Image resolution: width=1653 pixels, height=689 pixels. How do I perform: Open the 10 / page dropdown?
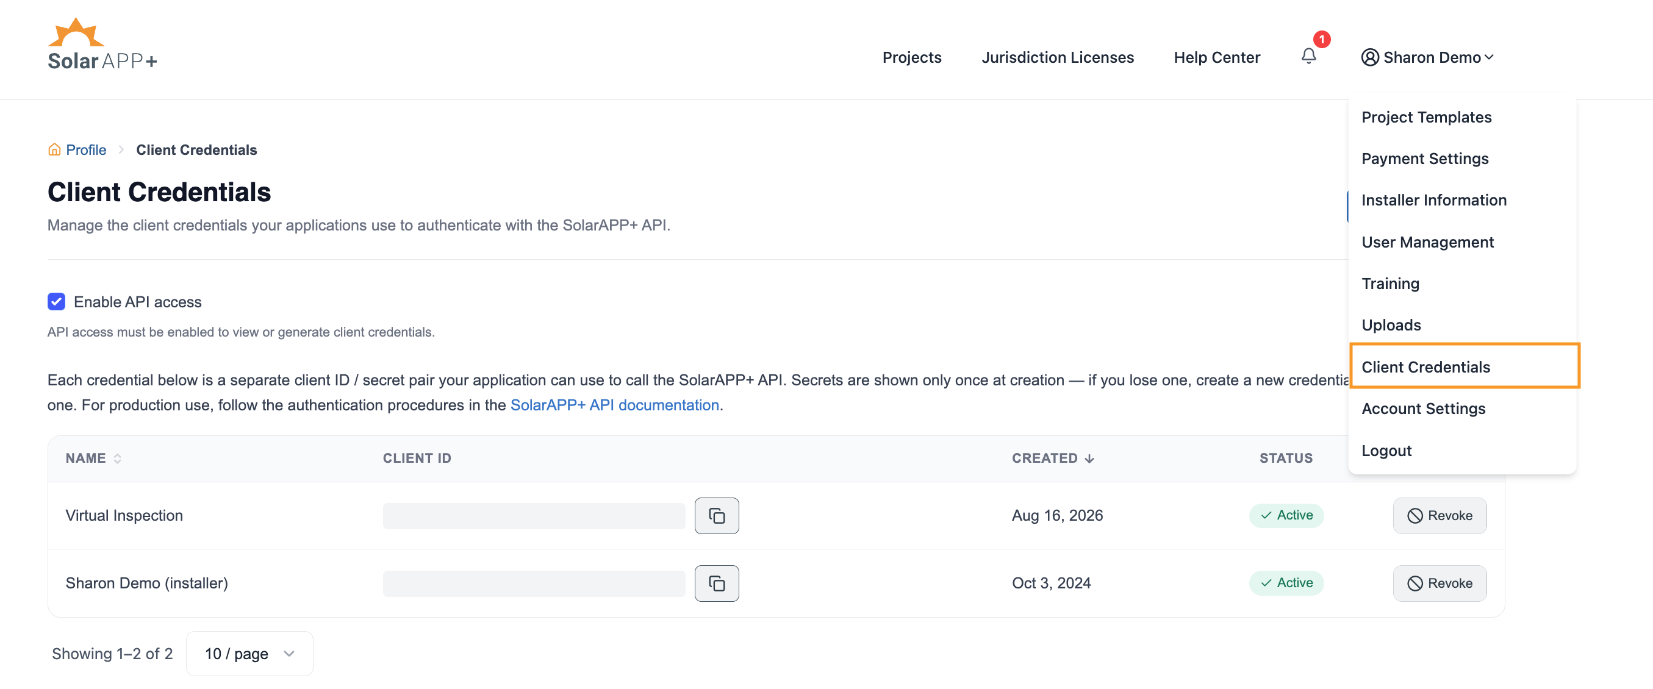249,653
